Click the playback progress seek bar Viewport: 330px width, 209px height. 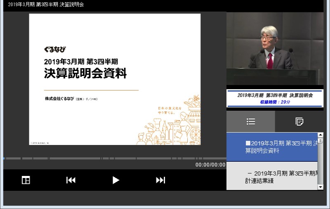[x=115, y=158]
